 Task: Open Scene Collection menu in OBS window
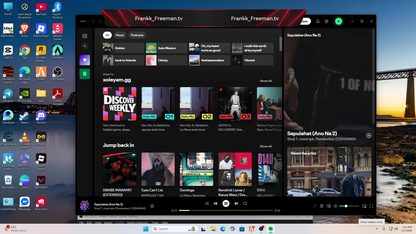(137, 223)
